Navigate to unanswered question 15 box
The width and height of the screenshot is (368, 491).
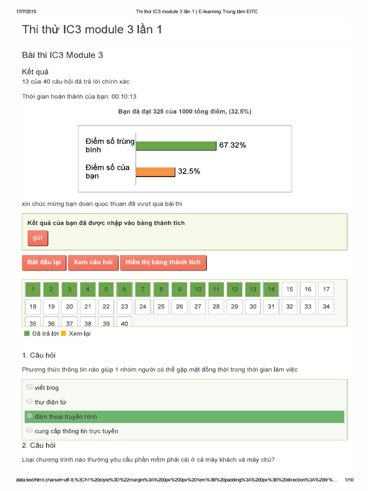pyautogui.click(x=289, y=289)
